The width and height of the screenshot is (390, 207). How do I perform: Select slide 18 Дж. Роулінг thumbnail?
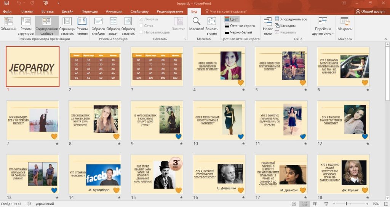coord(344,174)
